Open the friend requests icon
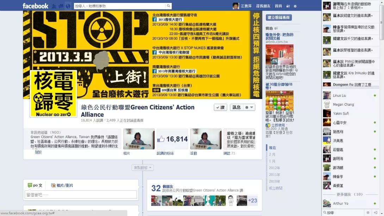The width and height of the screenshot is (384, 216). pyautogui.click(x=54, y=6)
